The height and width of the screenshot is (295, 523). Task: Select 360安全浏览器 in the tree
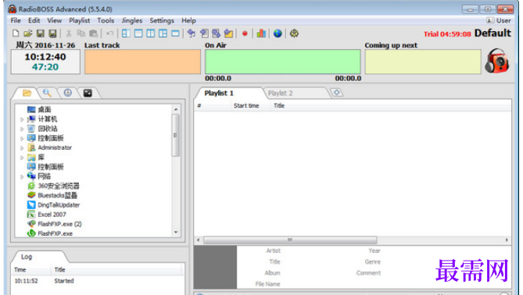[x=59, y=186]
